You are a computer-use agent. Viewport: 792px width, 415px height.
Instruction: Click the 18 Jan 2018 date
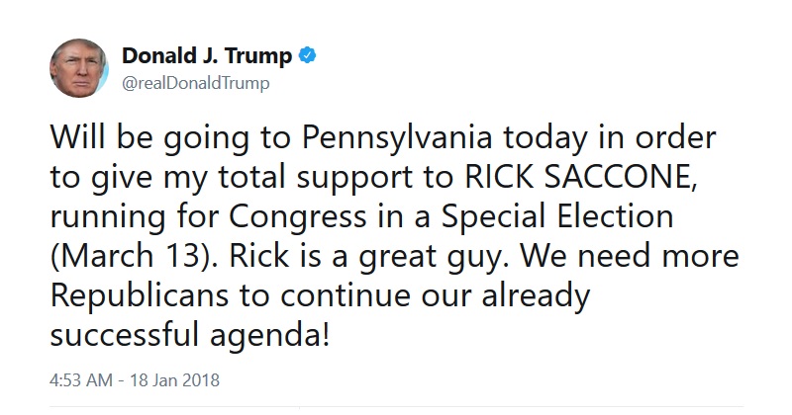[x=175, y=379]
